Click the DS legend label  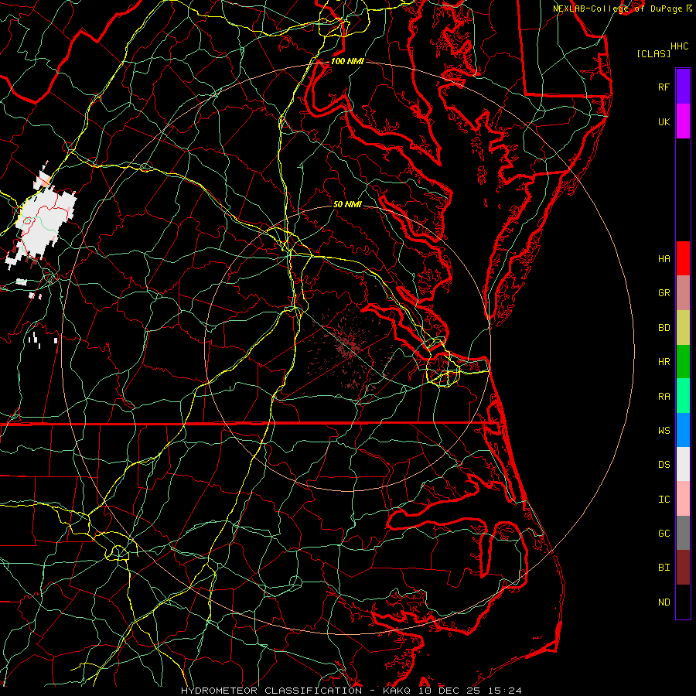(x=664, y=464)
